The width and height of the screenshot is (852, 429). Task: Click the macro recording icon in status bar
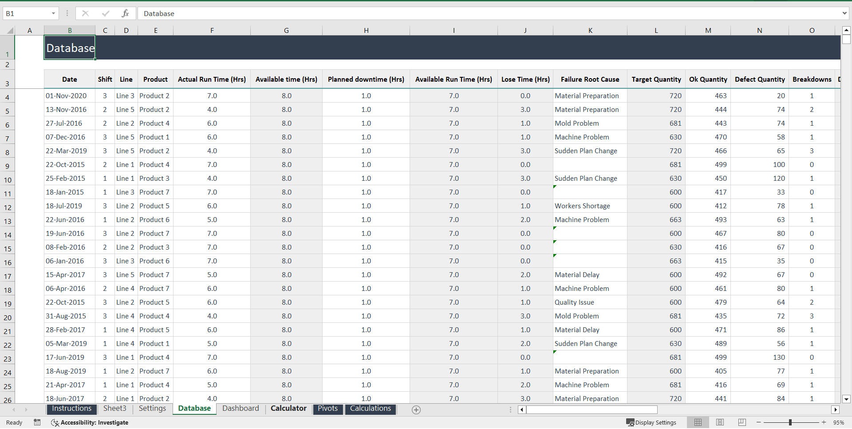pos(37,422)
